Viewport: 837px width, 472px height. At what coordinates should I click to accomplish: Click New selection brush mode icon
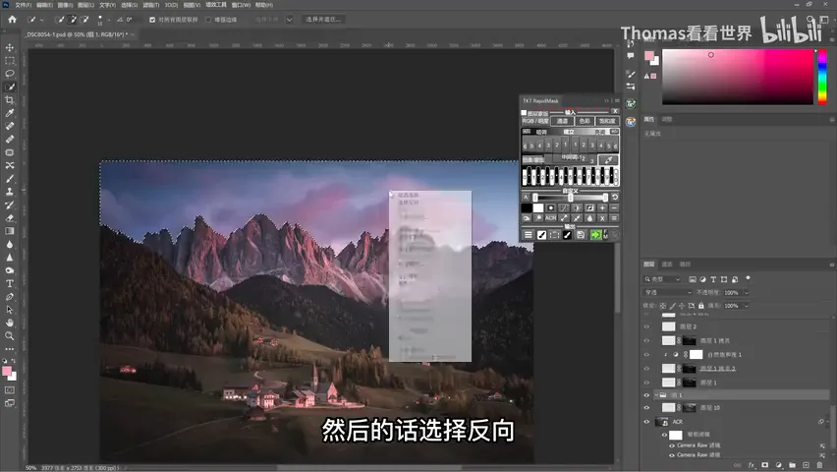(60, 20)
